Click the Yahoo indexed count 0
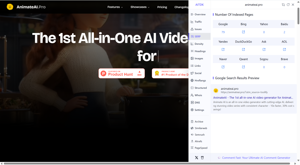 [x=264, y=32]
